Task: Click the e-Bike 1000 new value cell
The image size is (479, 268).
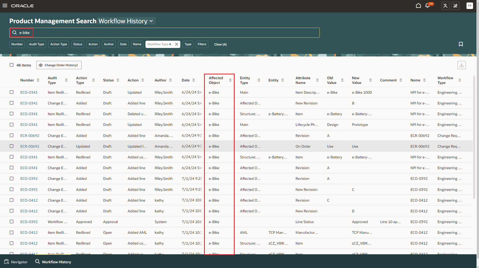Action: (x=362, y=92)
